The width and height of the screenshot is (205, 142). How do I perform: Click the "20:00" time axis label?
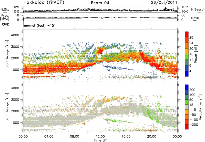(151, 137)
